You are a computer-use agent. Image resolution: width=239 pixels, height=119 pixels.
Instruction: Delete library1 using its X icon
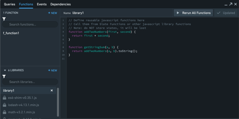(x=52, y=90)
